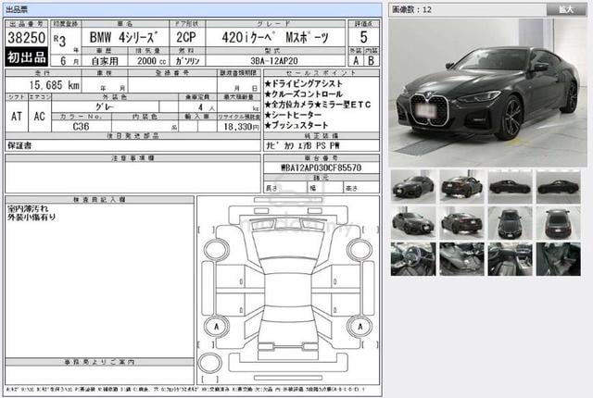Image resolution: width=593 pixels, height=398 pixels.
Task: Open the steering wheel interior thumbnail
Action: tap(413, 259)
